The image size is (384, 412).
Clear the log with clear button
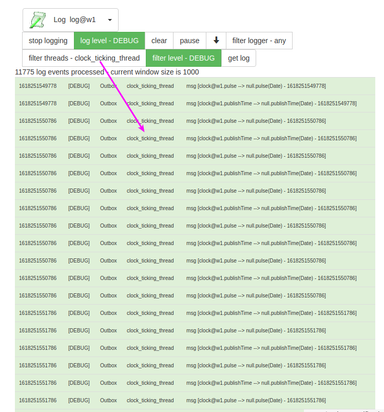(x=159, y=41)
